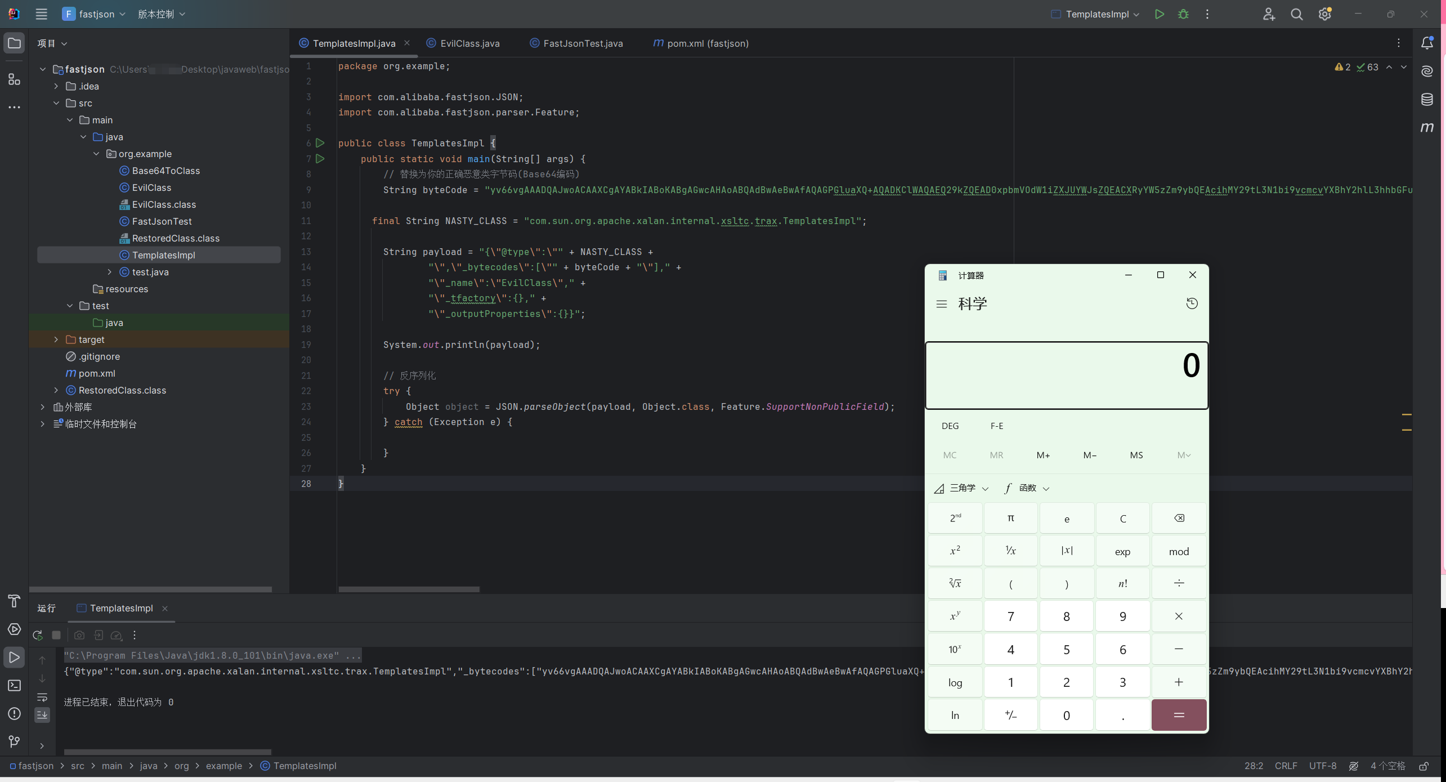Open Search Everywhere magnifier
The width and height of the screenshot is (1446, 782).
tap(1297, 14)
